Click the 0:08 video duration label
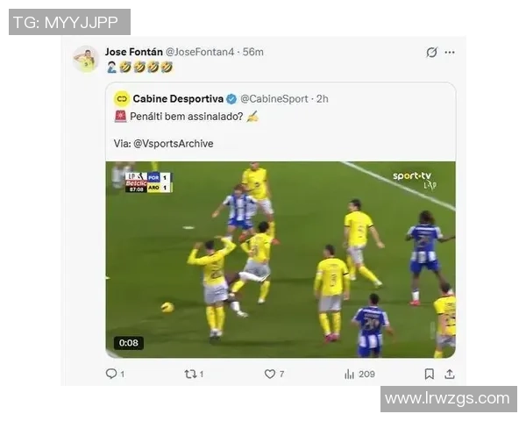The image size is (526, 421). (x=129, y=343)
